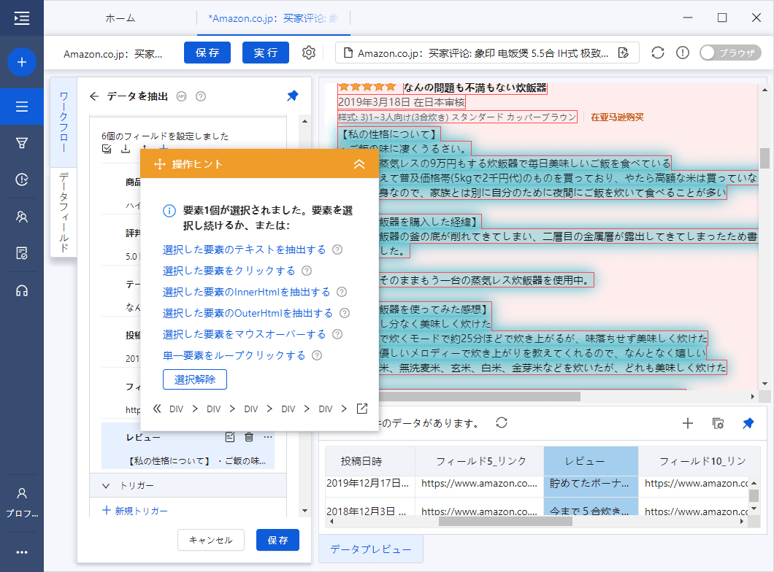Open help icon beside クリックする option
This screenshot has height=572, width=774.
[307, 271]
